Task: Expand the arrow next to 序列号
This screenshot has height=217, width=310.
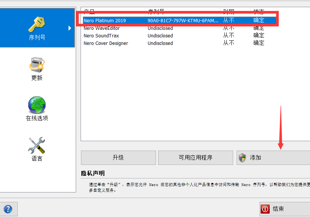Action: pos(70,28)
